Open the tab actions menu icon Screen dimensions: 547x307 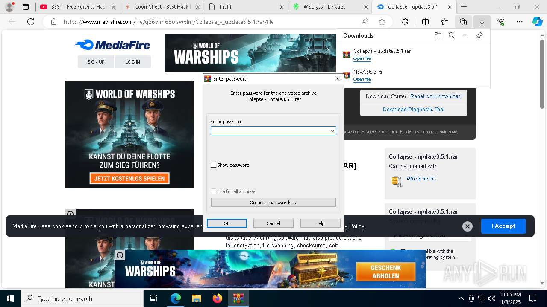tap(26, 7)
